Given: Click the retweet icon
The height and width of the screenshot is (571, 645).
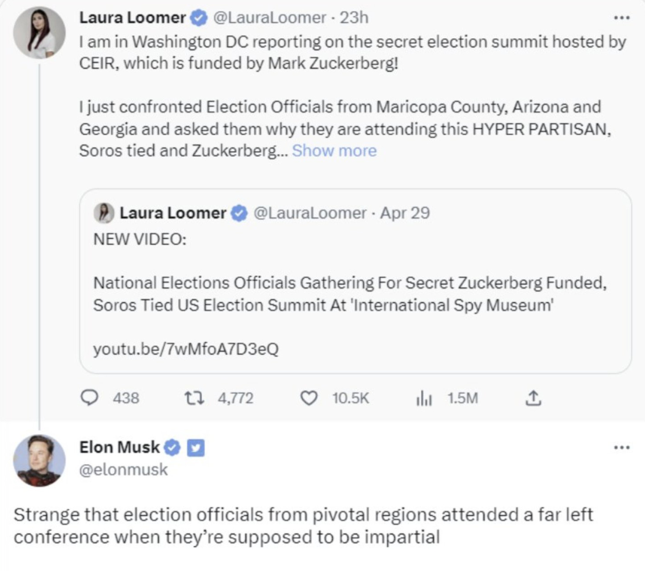Looking at the screenshot, I should click(194, 398).
